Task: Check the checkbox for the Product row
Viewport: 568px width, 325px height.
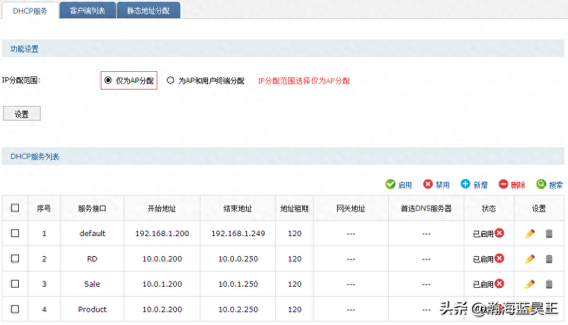Action: click(15, 309)
